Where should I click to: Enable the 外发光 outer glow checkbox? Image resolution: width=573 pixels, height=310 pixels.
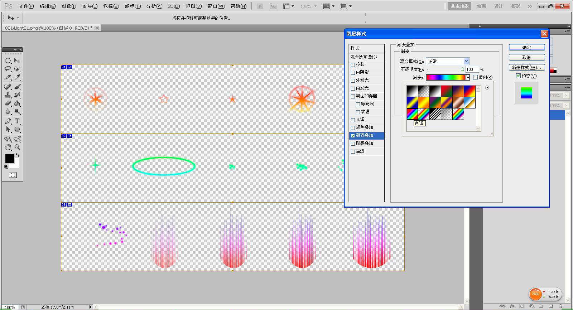click(353, 81)
